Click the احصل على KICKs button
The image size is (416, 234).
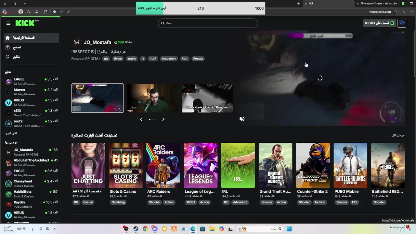point(380,23)
